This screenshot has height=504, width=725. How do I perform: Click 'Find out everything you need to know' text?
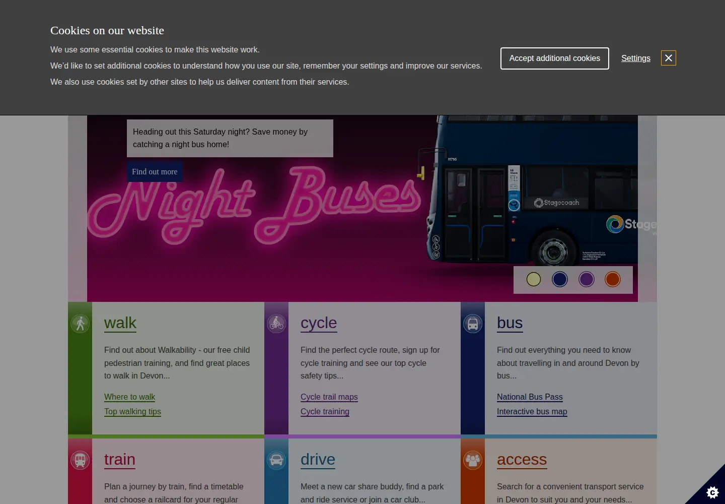coord(568,363)
